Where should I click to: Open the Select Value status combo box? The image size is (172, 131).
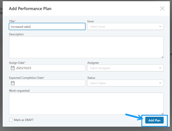[x=125, y=83]
